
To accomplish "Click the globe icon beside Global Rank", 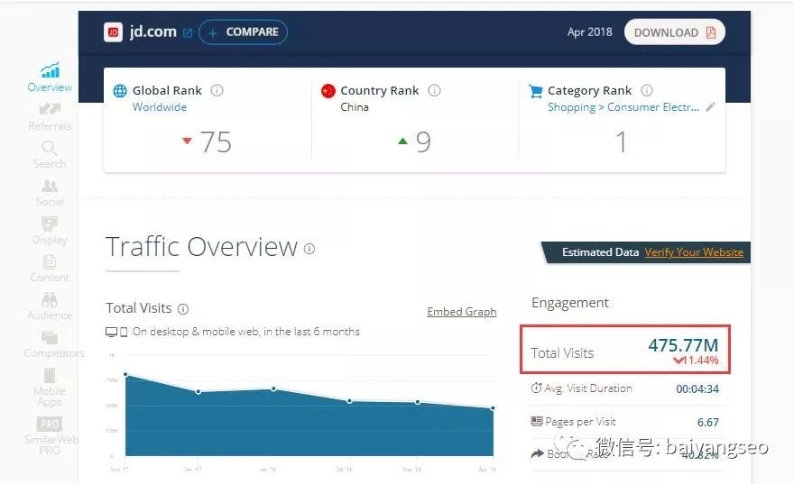I will pos(120,91).
